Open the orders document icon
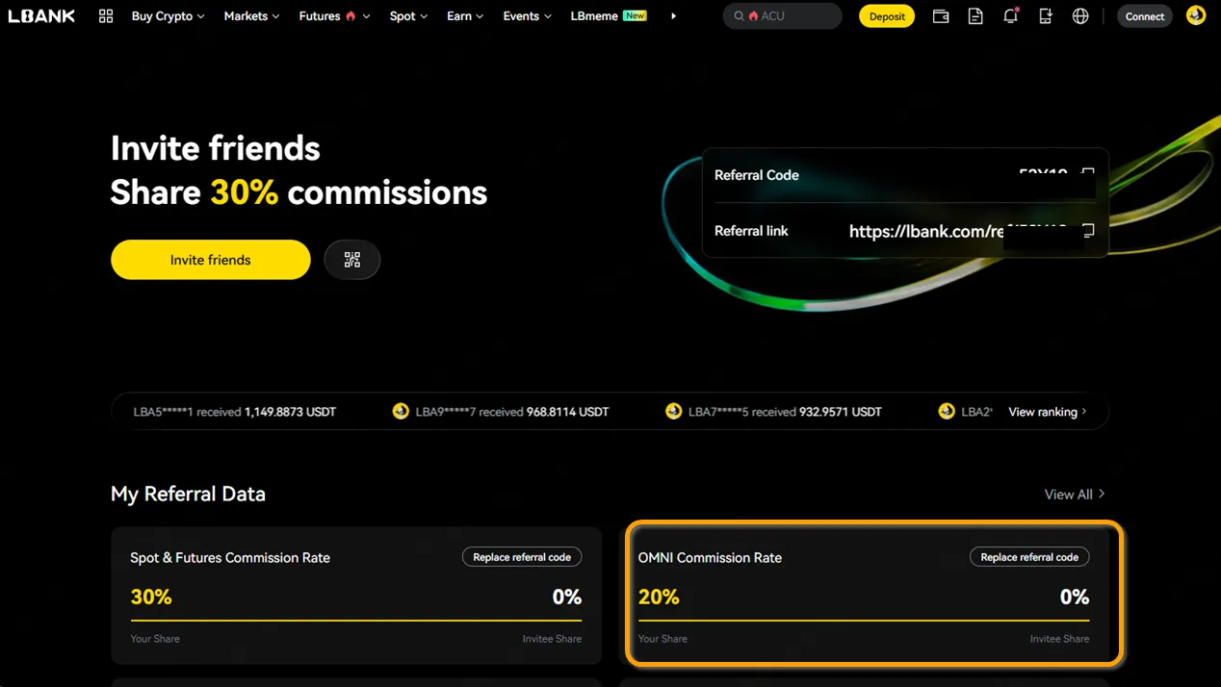 tap(975, 16)
